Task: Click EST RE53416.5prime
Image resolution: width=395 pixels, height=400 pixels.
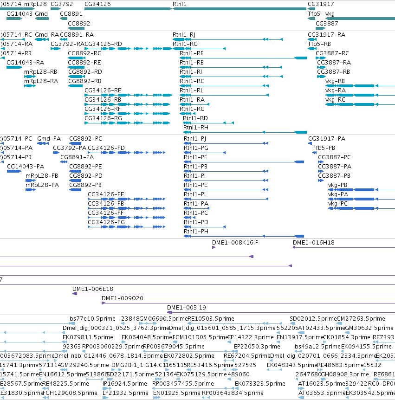Action: pyautogui.click(x=210, y=365)
